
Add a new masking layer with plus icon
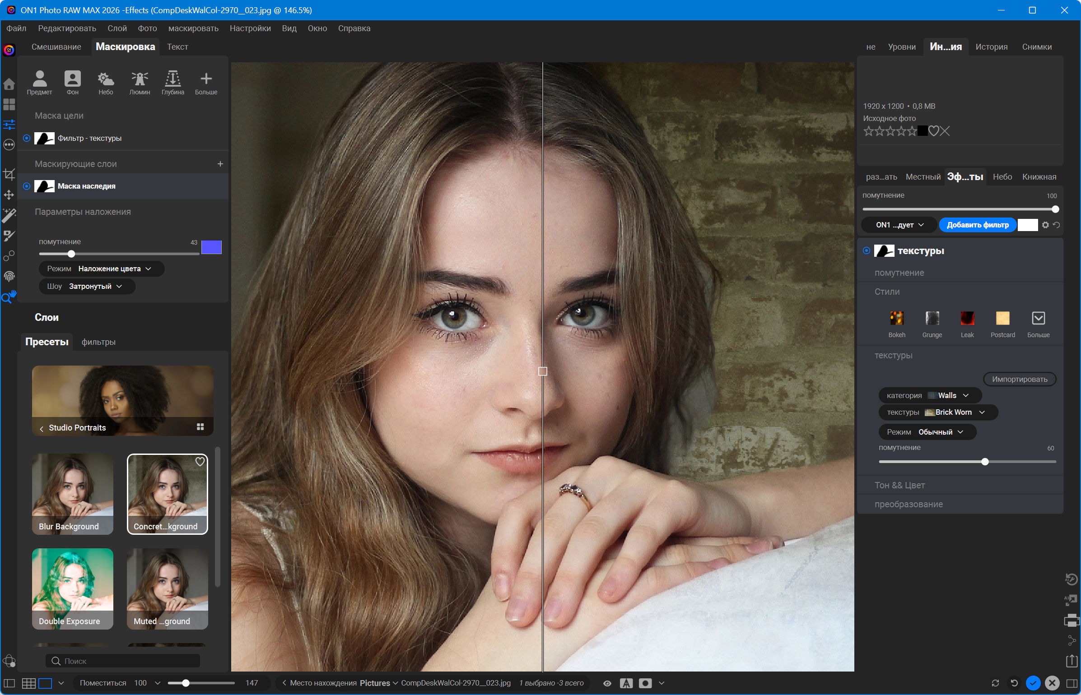pos(220,164)
